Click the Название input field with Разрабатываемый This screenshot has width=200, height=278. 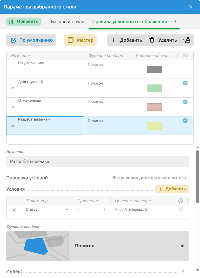tap(98, 162)
